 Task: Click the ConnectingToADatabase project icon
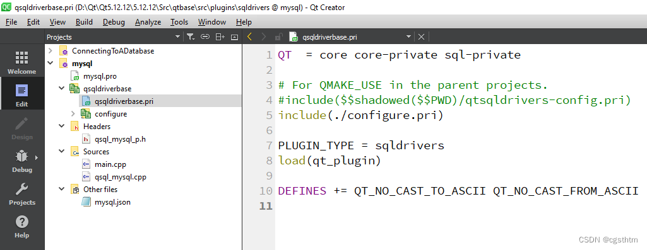click(x=64, y=51)
